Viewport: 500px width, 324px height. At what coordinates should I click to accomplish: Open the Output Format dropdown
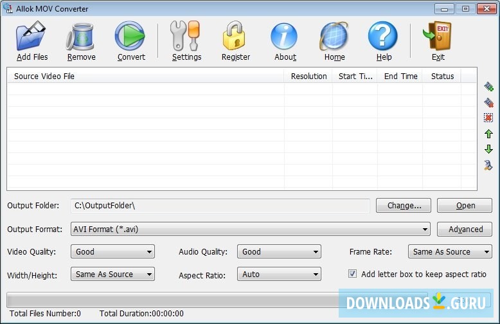coord(250,229)
